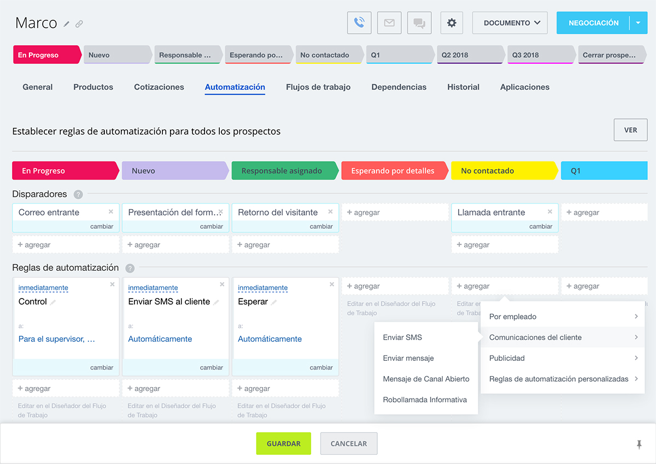656x464 pixels.
Task: Click the pencil icon next to Marco
Action: (x=67, y=24)
